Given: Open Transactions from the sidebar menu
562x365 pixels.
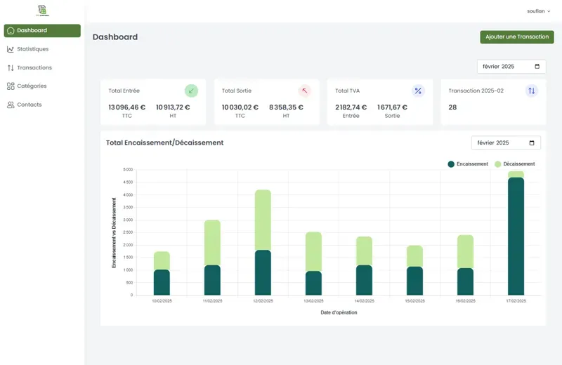Looking at the screenshot, I should (34, 67).
